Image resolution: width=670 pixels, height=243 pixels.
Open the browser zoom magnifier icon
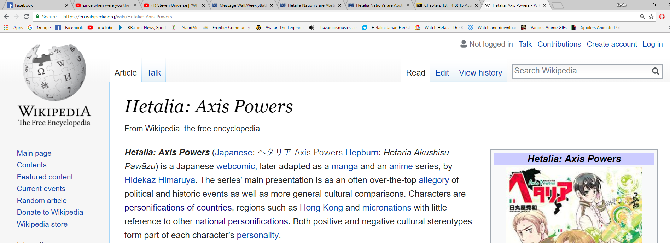642,17
